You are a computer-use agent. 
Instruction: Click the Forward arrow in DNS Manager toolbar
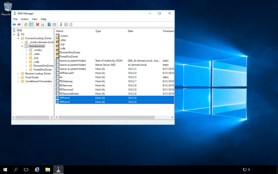pos(19,25)
